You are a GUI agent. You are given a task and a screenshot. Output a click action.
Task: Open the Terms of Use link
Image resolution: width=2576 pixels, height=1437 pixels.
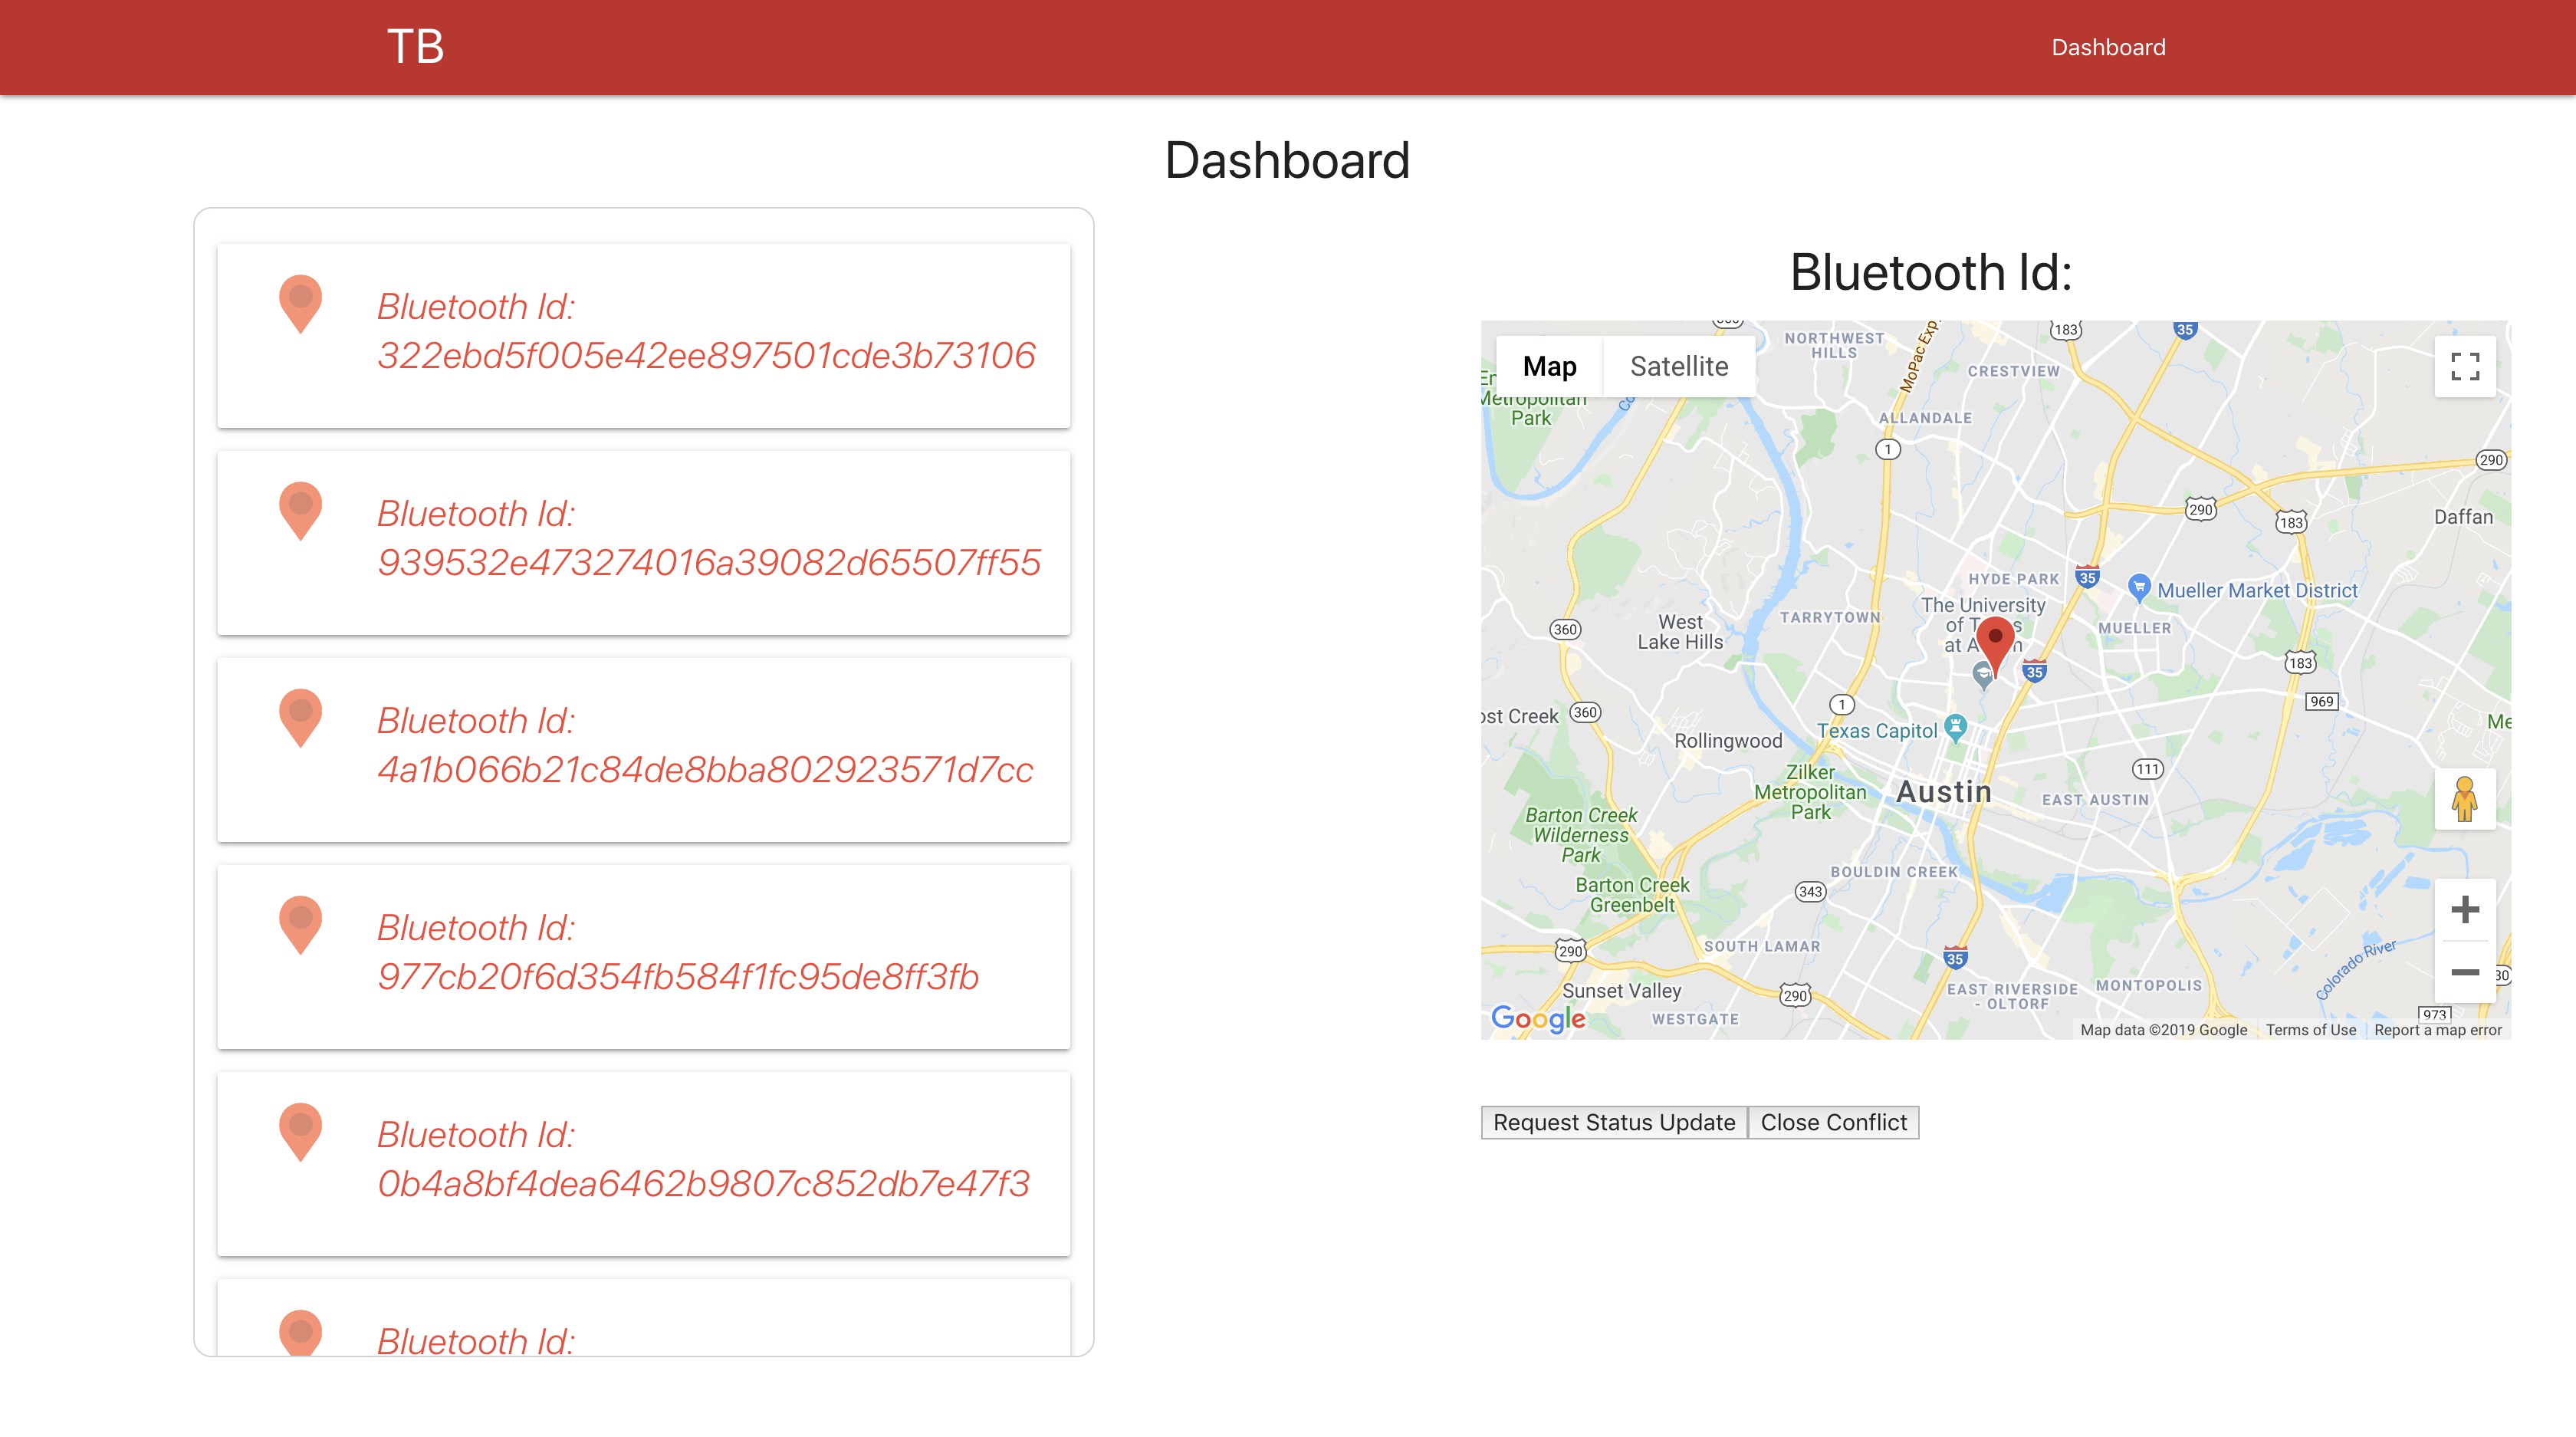coord(2310,1030)
